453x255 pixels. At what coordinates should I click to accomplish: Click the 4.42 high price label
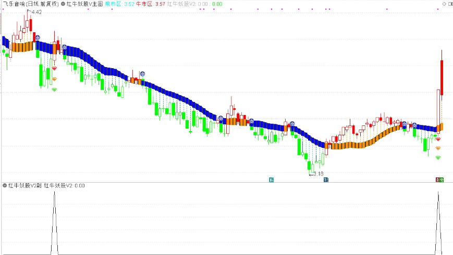pyautogui.click(x=36, y=12)
